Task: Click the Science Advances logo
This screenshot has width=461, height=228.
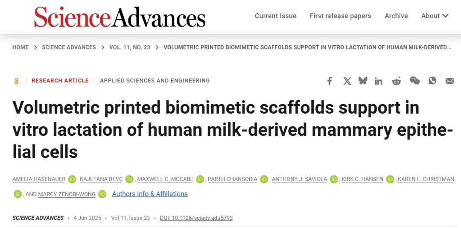Action: tap(120, 17)
